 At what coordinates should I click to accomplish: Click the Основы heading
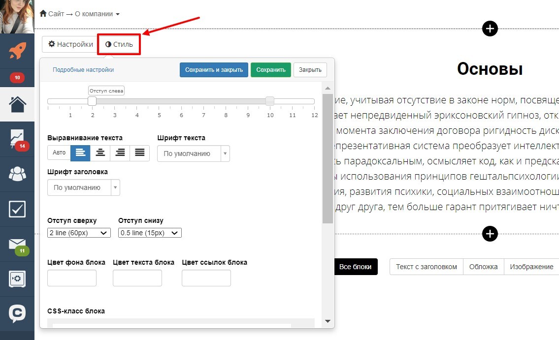tap(490, 69)
